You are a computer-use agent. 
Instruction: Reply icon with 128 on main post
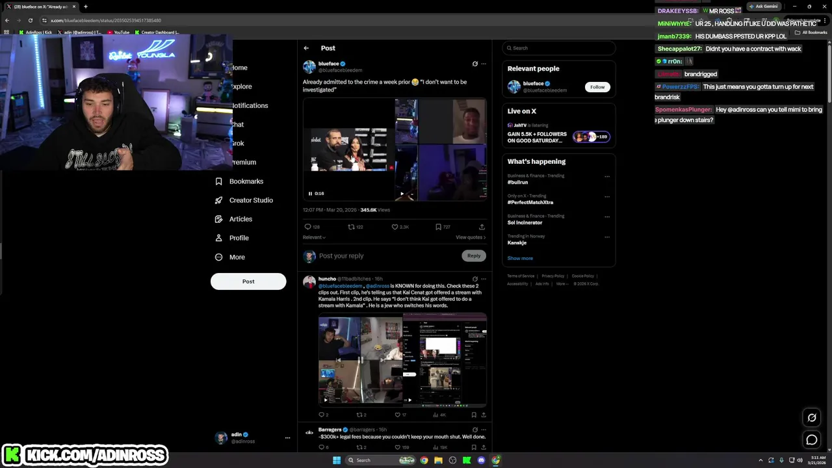[312, 227]
